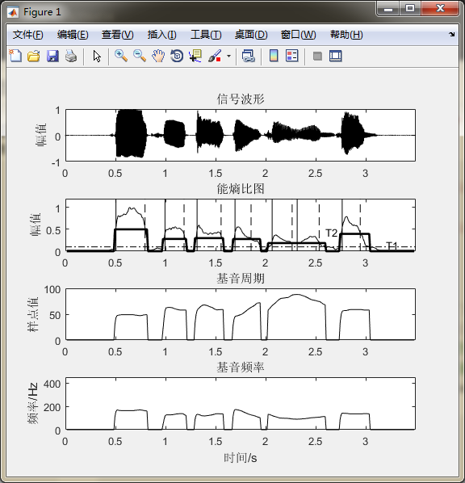
Task: Select the 信号波形 plot title
Action: (241, 99)
